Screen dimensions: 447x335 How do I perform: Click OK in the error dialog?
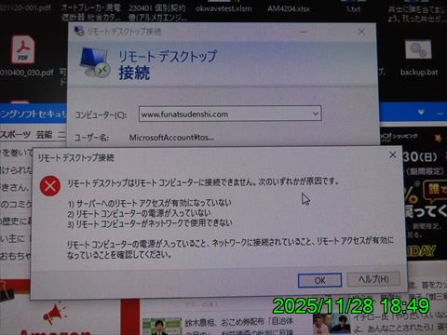[x=319, y=280]
